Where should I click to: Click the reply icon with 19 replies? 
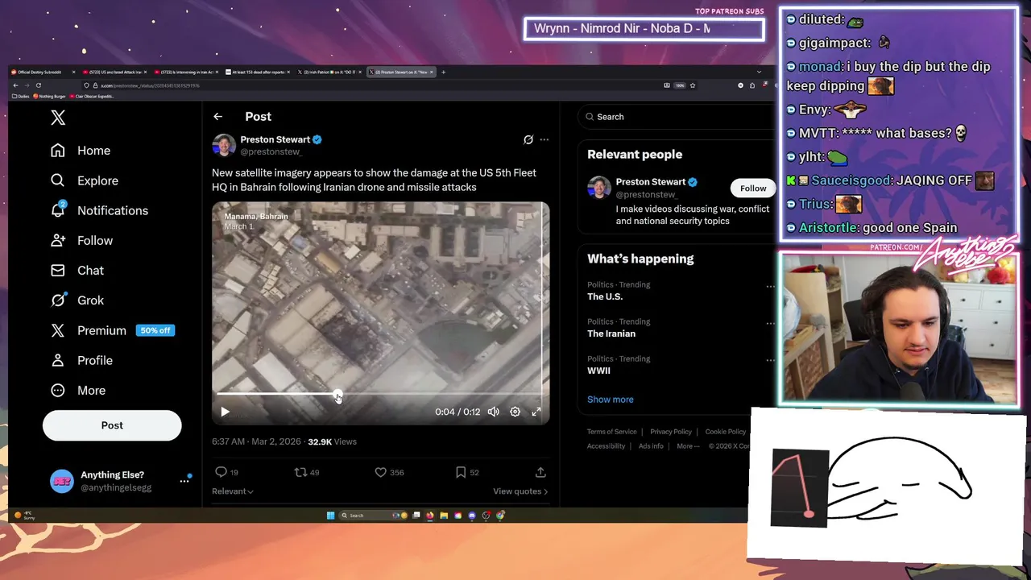221,472
